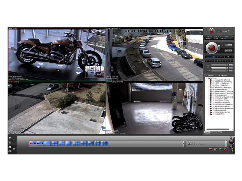
Task: Select the last grid layout icon
Action: pos(105,143)
